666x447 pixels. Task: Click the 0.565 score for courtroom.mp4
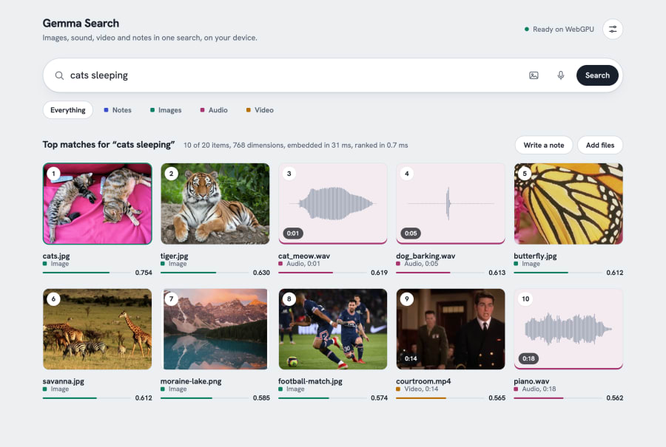(x=497, y=397)
